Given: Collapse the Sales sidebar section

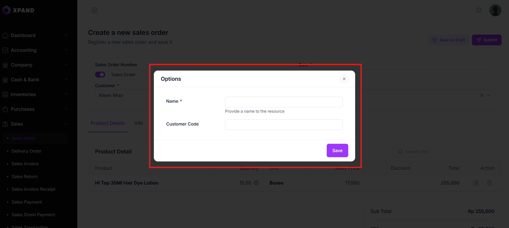Looking at the screenshot, I should pyautogui.click(x=35, y=124).
